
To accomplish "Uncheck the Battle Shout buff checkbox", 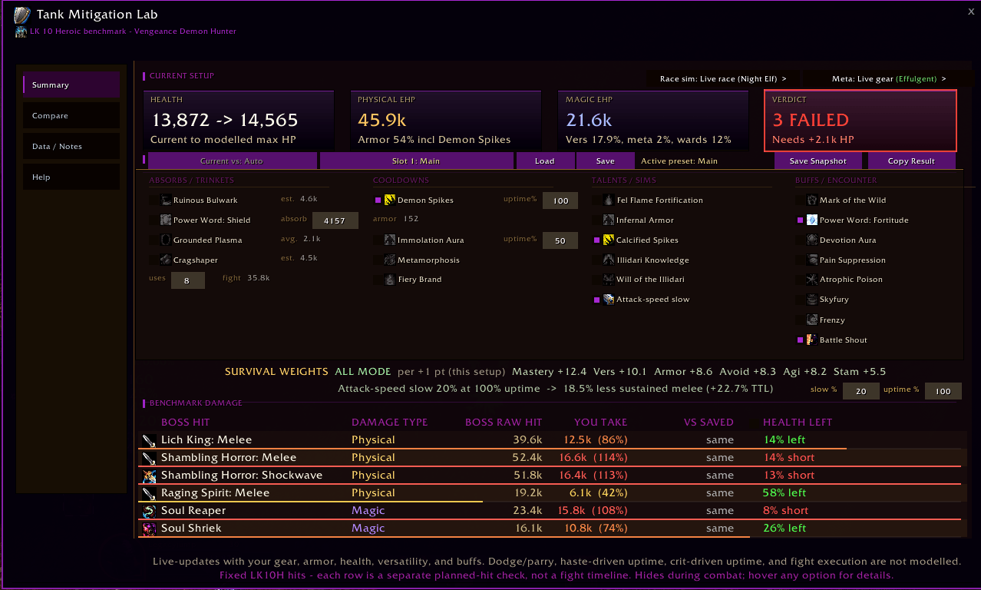I will [801, 340].
